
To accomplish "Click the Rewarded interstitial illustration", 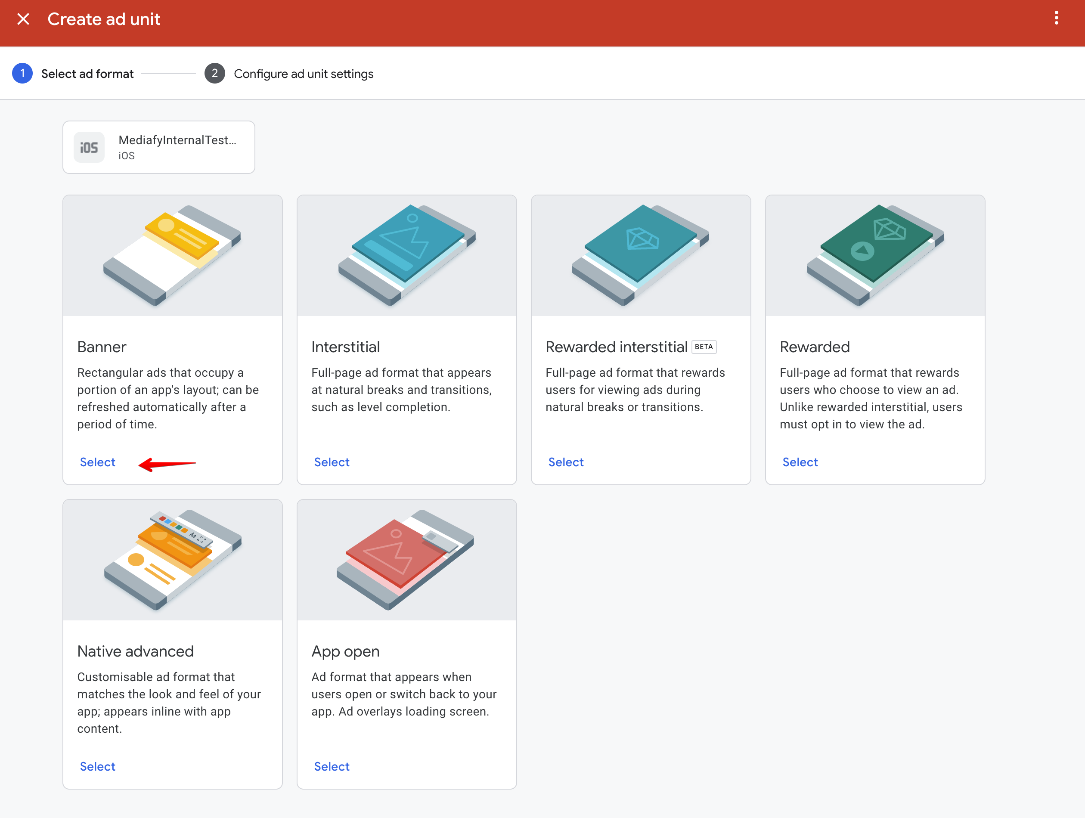I will click(x=640, y=255).
